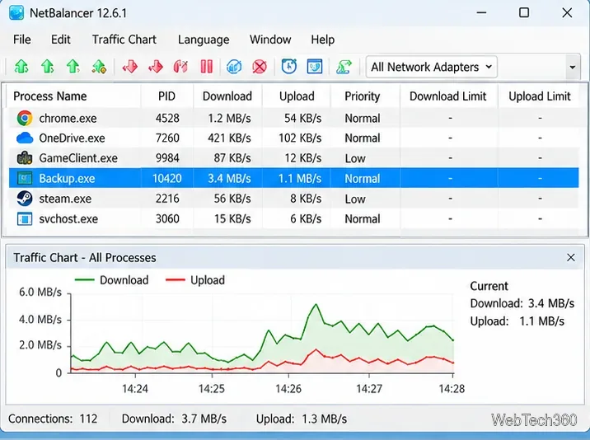Viewport: 590px width, 440px height.
Task: Click the Backup.exe process icon
Action: point(25,178)
